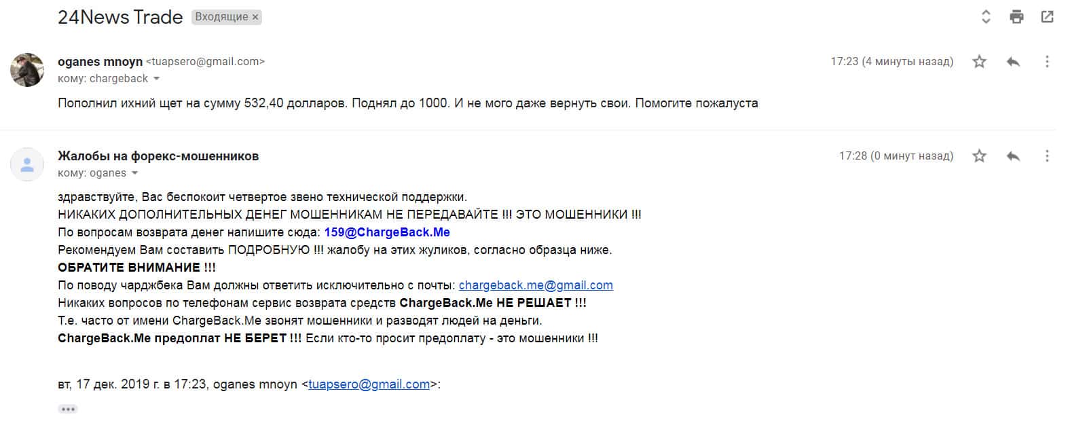
Task: Show details for recipient chargeback
Action: [157, 79]
